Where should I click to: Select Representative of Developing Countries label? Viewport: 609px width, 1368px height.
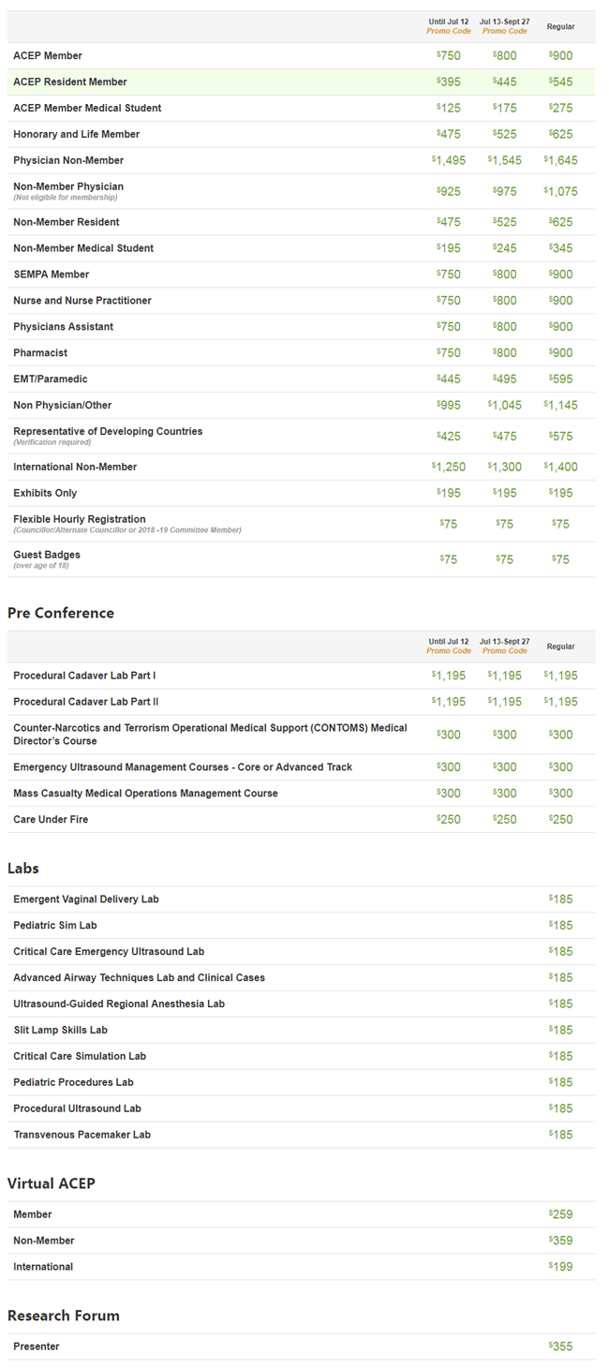108,432
